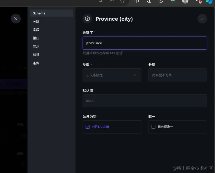
Task: Focus the 关键字 province input
Action: pos(145,43)
